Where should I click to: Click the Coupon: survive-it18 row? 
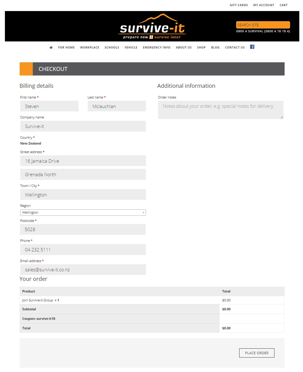click(152, 319)
